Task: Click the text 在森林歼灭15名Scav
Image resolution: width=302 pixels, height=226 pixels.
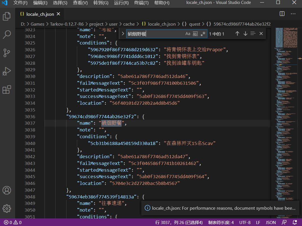Action: click(189, 143)
